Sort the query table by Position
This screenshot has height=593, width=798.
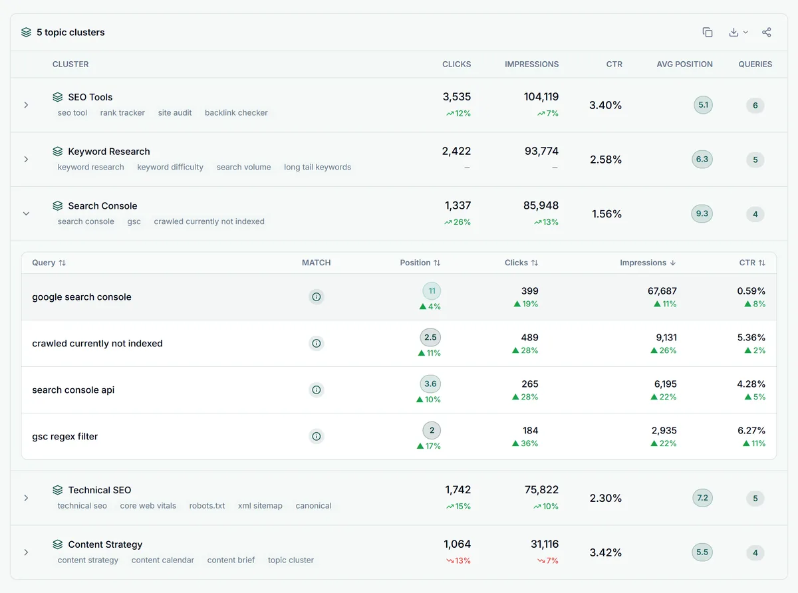click(420, 263)
